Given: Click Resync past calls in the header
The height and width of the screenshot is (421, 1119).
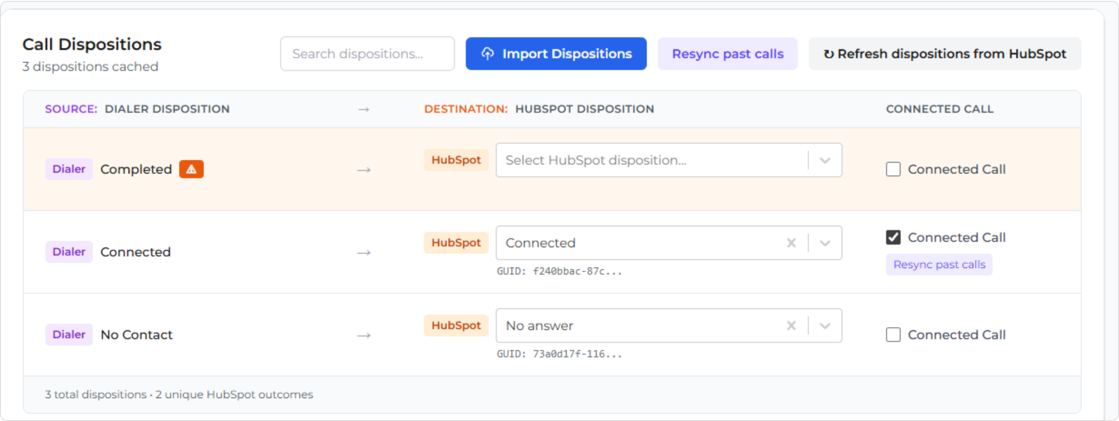Looking at the screenshot, I should click(727, 54).
